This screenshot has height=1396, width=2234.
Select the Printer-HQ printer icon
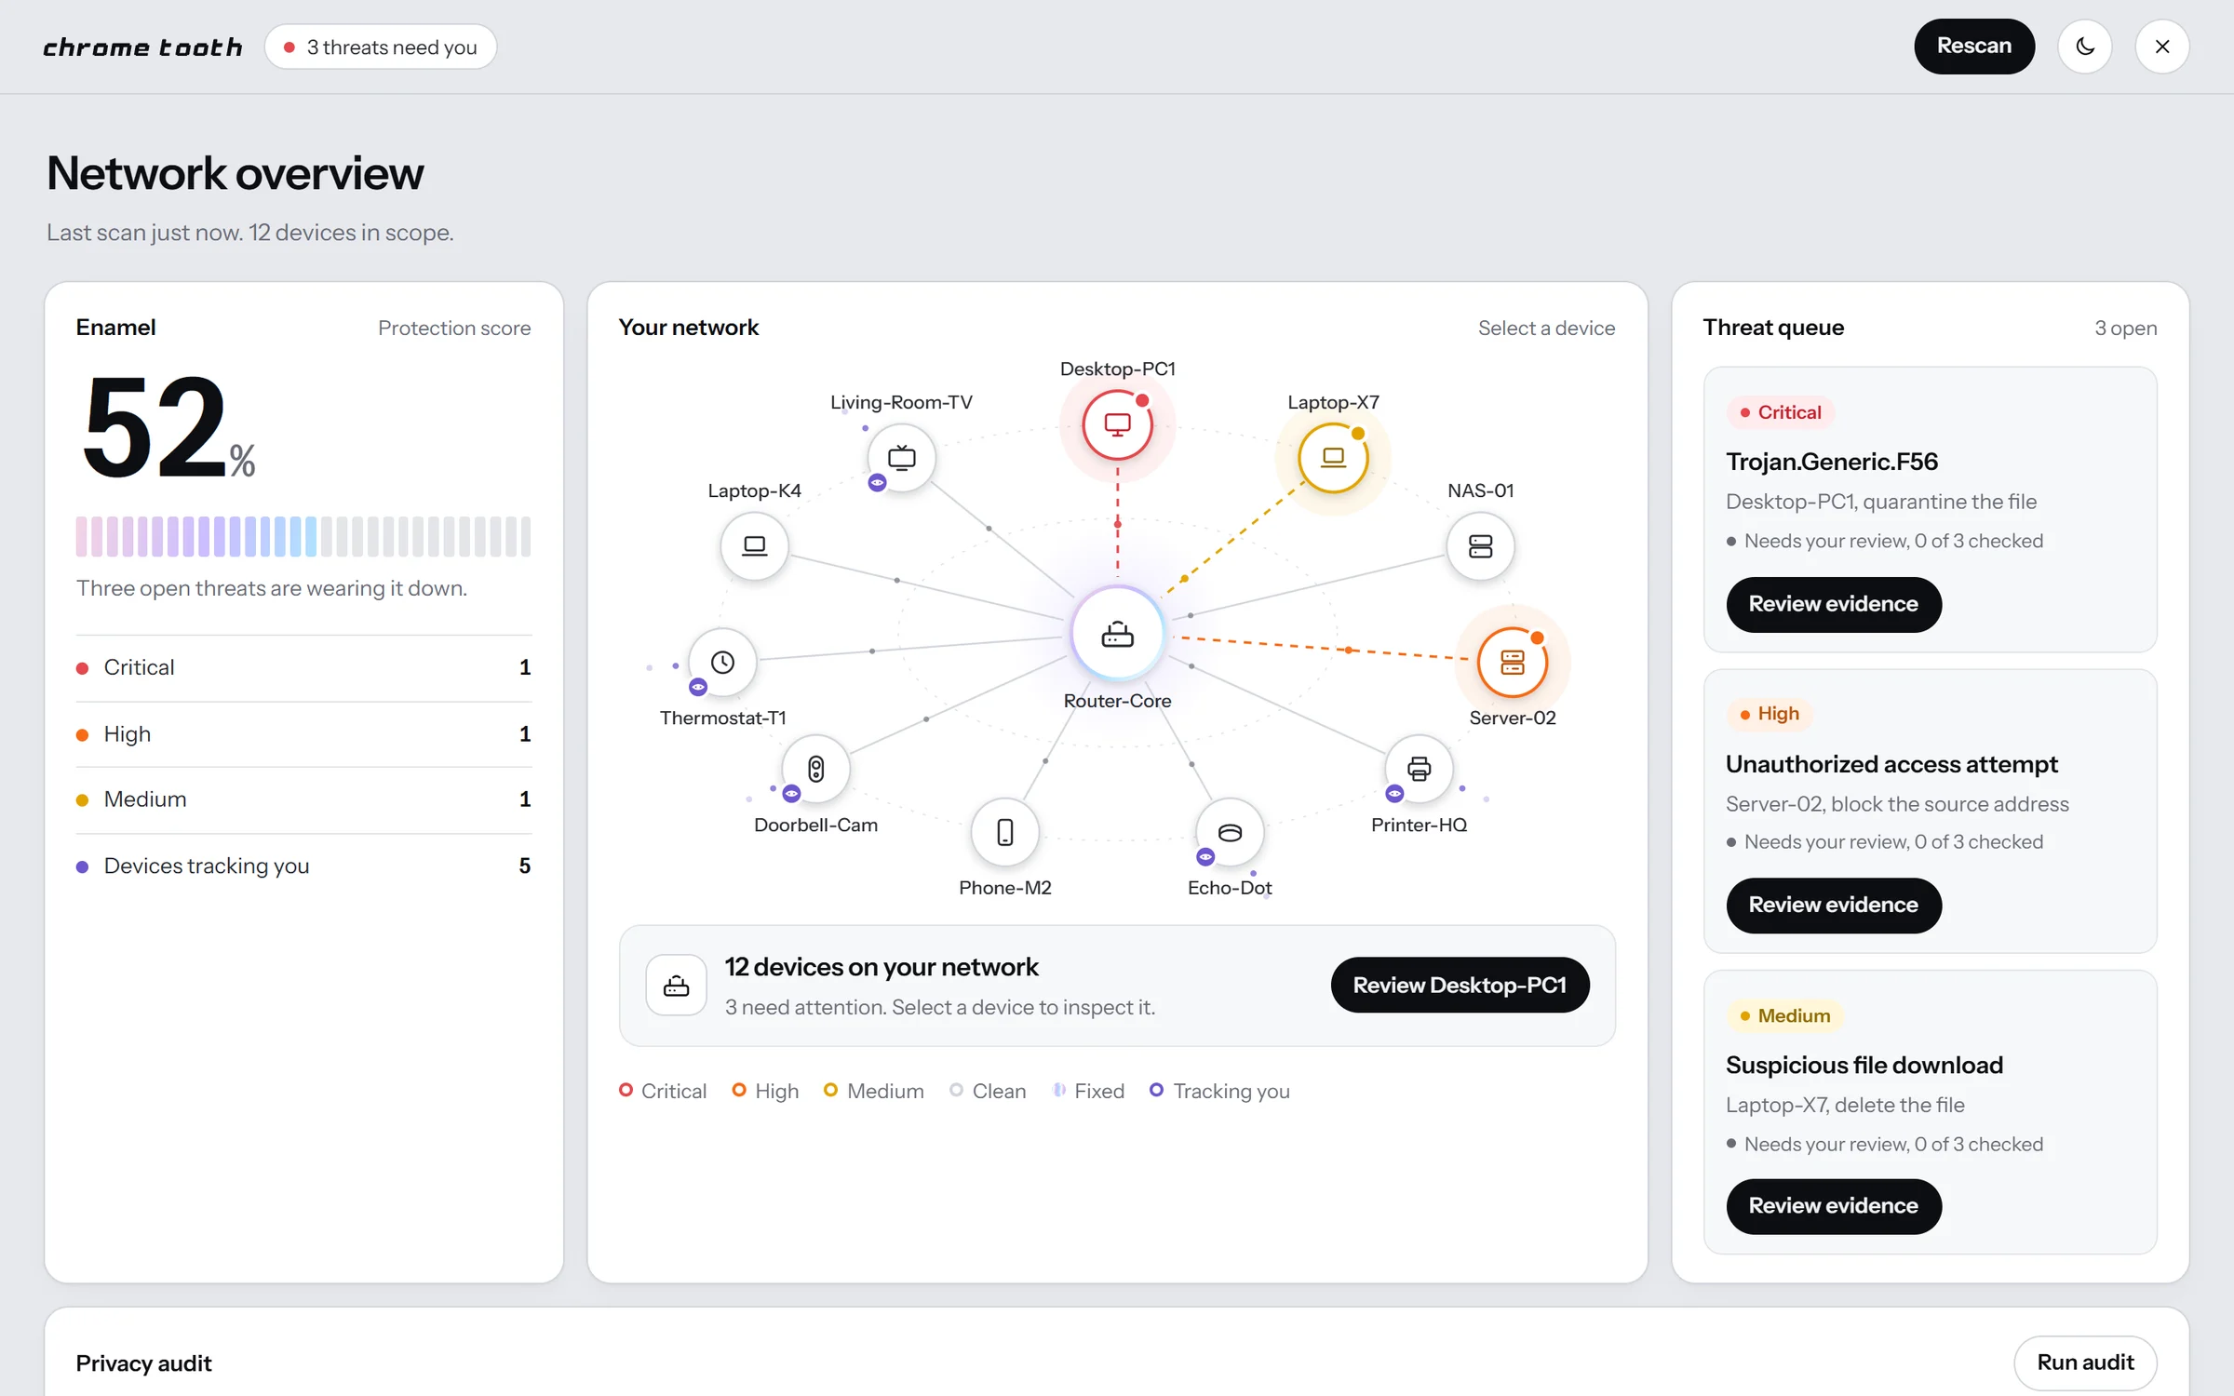(1419, 769)
